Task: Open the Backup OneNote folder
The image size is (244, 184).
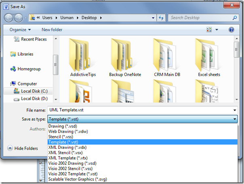Action: click(x=125, y=58)
